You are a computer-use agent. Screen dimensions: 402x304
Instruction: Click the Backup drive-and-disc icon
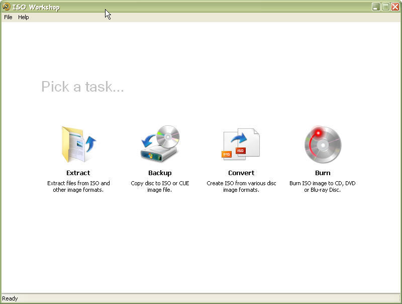161,142
